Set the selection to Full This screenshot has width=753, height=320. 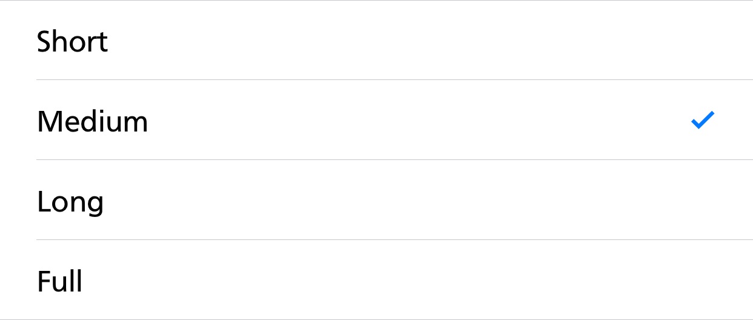click(376, 280)
